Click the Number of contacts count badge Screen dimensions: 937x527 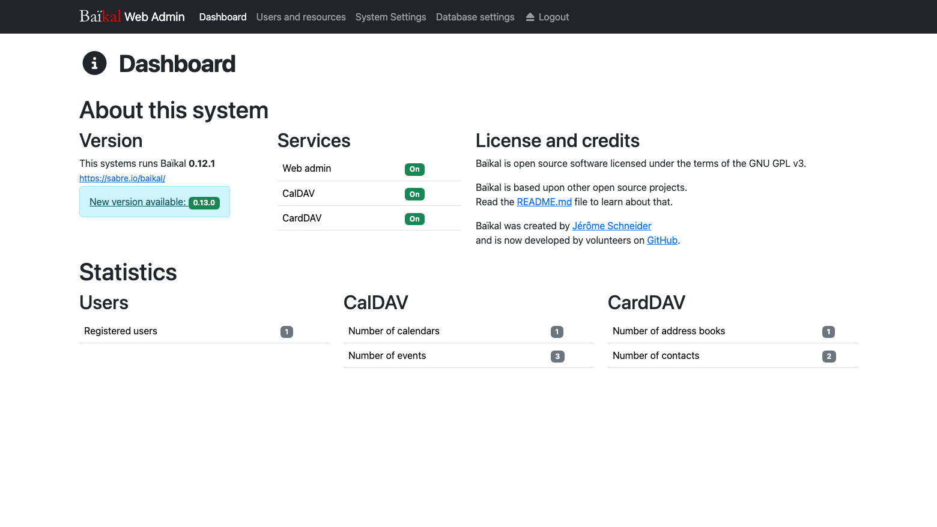pos(829,357)
